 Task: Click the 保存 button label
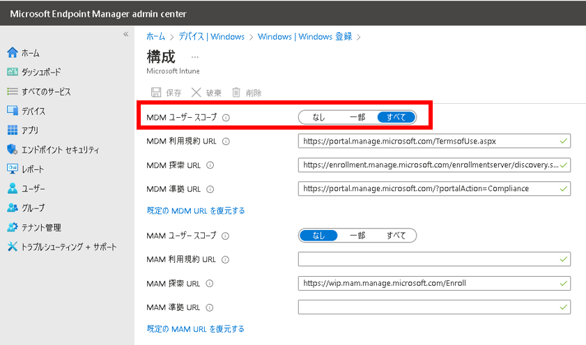click(x=174, y=93)
